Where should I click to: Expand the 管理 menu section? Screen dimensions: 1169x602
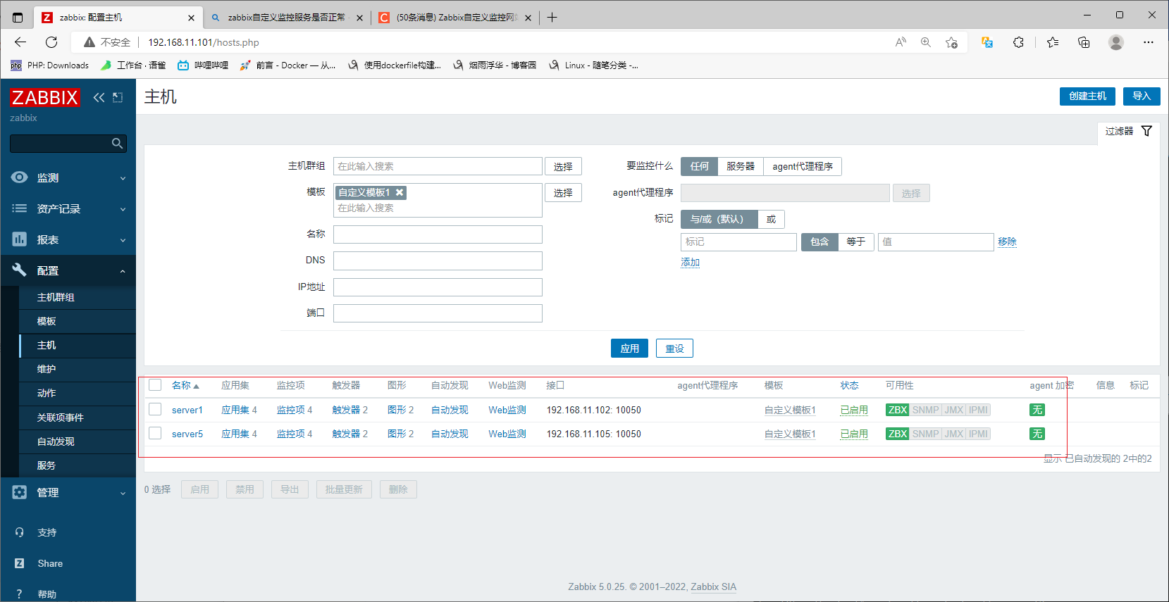[68, 493]
